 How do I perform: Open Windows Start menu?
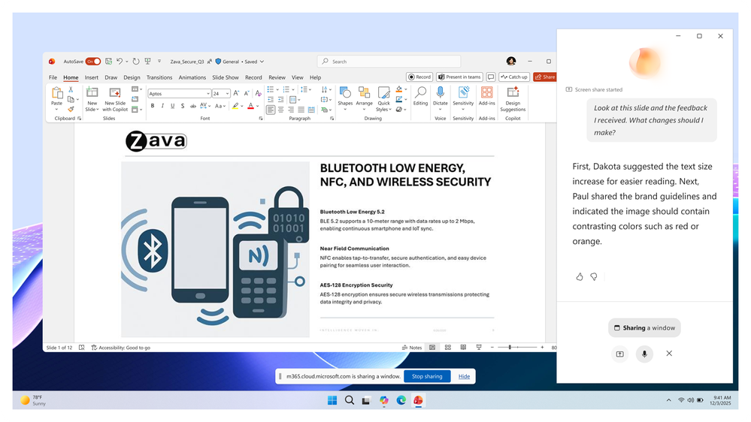pyautogui.click(x=332, y=400)
